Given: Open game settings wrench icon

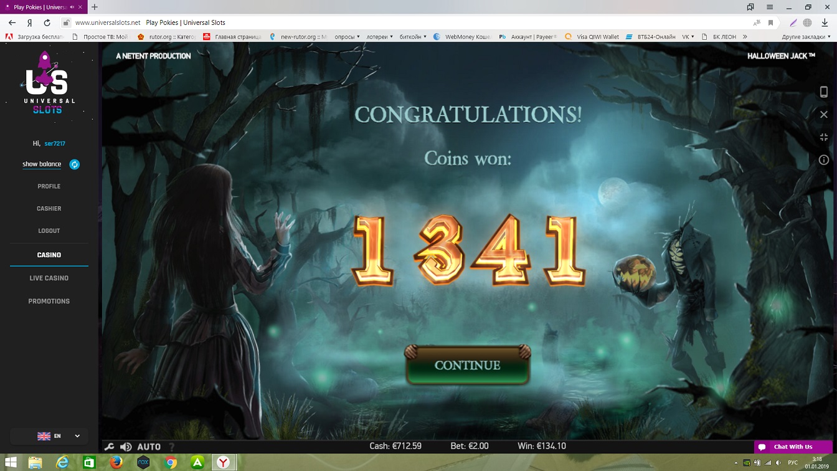Looking at the screenshot, I should coord(110,447).
